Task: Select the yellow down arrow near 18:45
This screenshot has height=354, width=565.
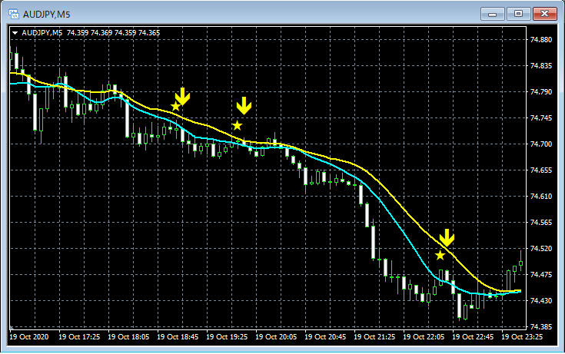Action: click(183, 96)
